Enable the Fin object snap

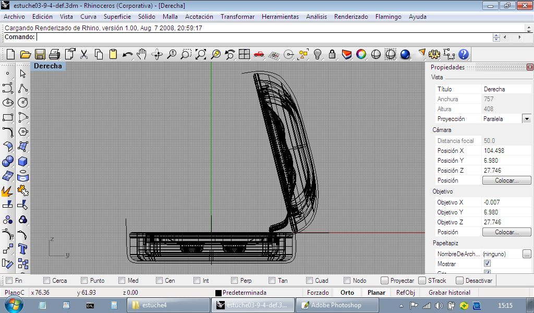click(9, 281)
